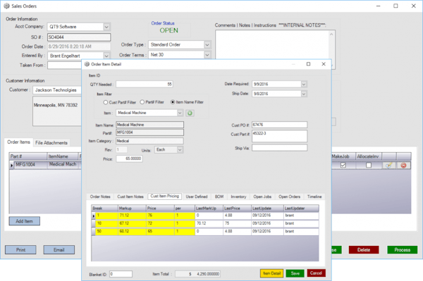
Task: Select the Part# Filter radio button
Action: pyautogui.click(x=142, y=102)
